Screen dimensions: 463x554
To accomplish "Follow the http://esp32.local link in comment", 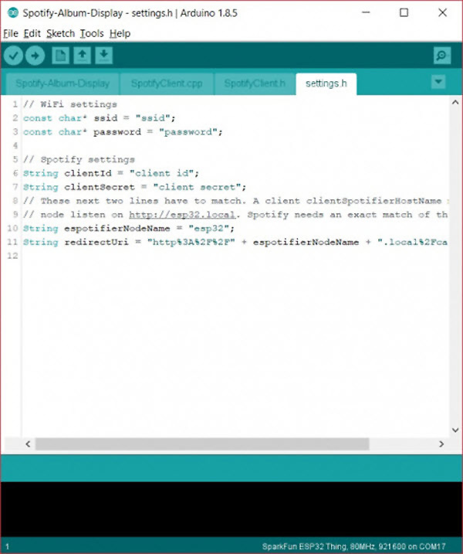I will coord(182,215).
